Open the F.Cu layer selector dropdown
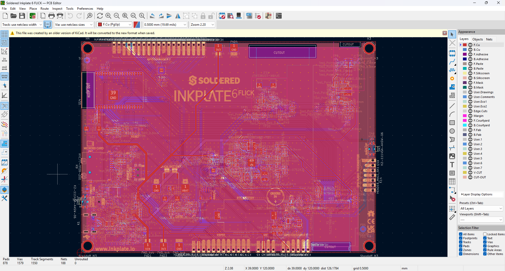This screenshot has height=271, width=505. coord(115,24)
